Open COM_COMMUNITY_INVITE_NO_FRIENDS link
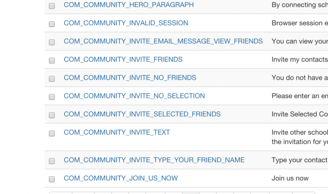The width and height of the screenshot is (328, 194). point(130,77)
